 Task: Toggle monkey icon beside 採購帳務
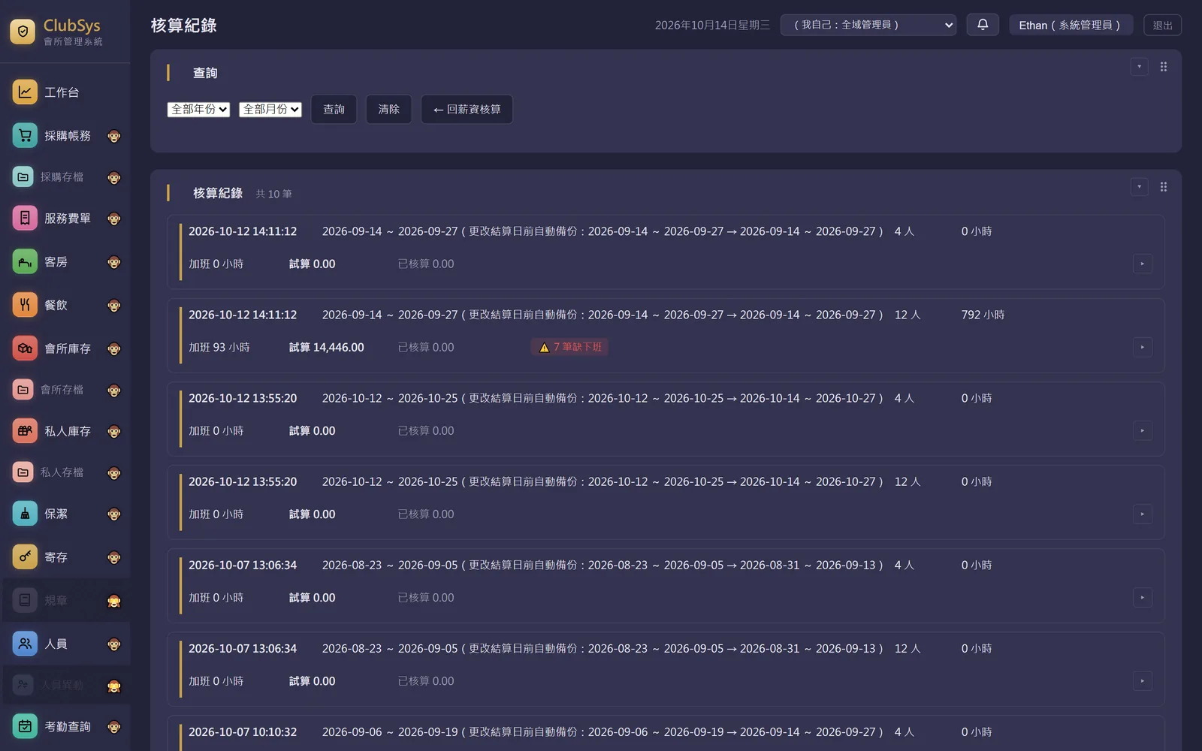point(114,136)
